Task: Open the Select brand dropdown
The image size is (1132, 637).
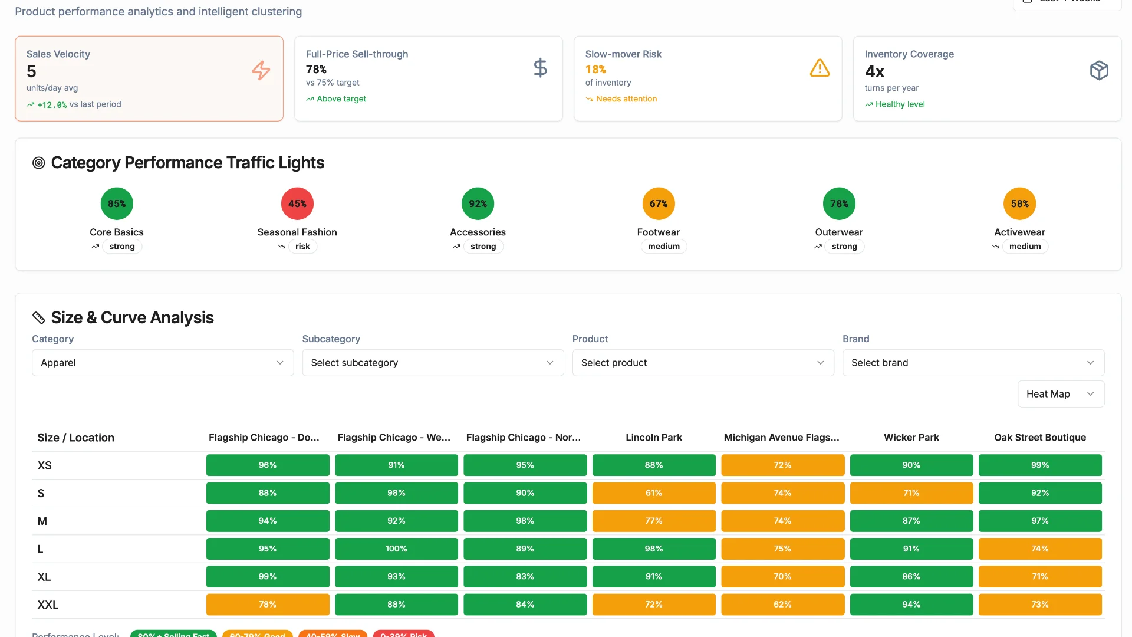Action: [972, 363]
